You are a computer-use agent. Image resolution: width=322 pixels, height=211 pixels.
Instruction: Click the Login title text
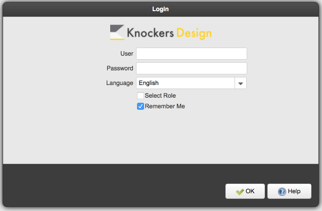pyautogui.click(x=160, y=9)
